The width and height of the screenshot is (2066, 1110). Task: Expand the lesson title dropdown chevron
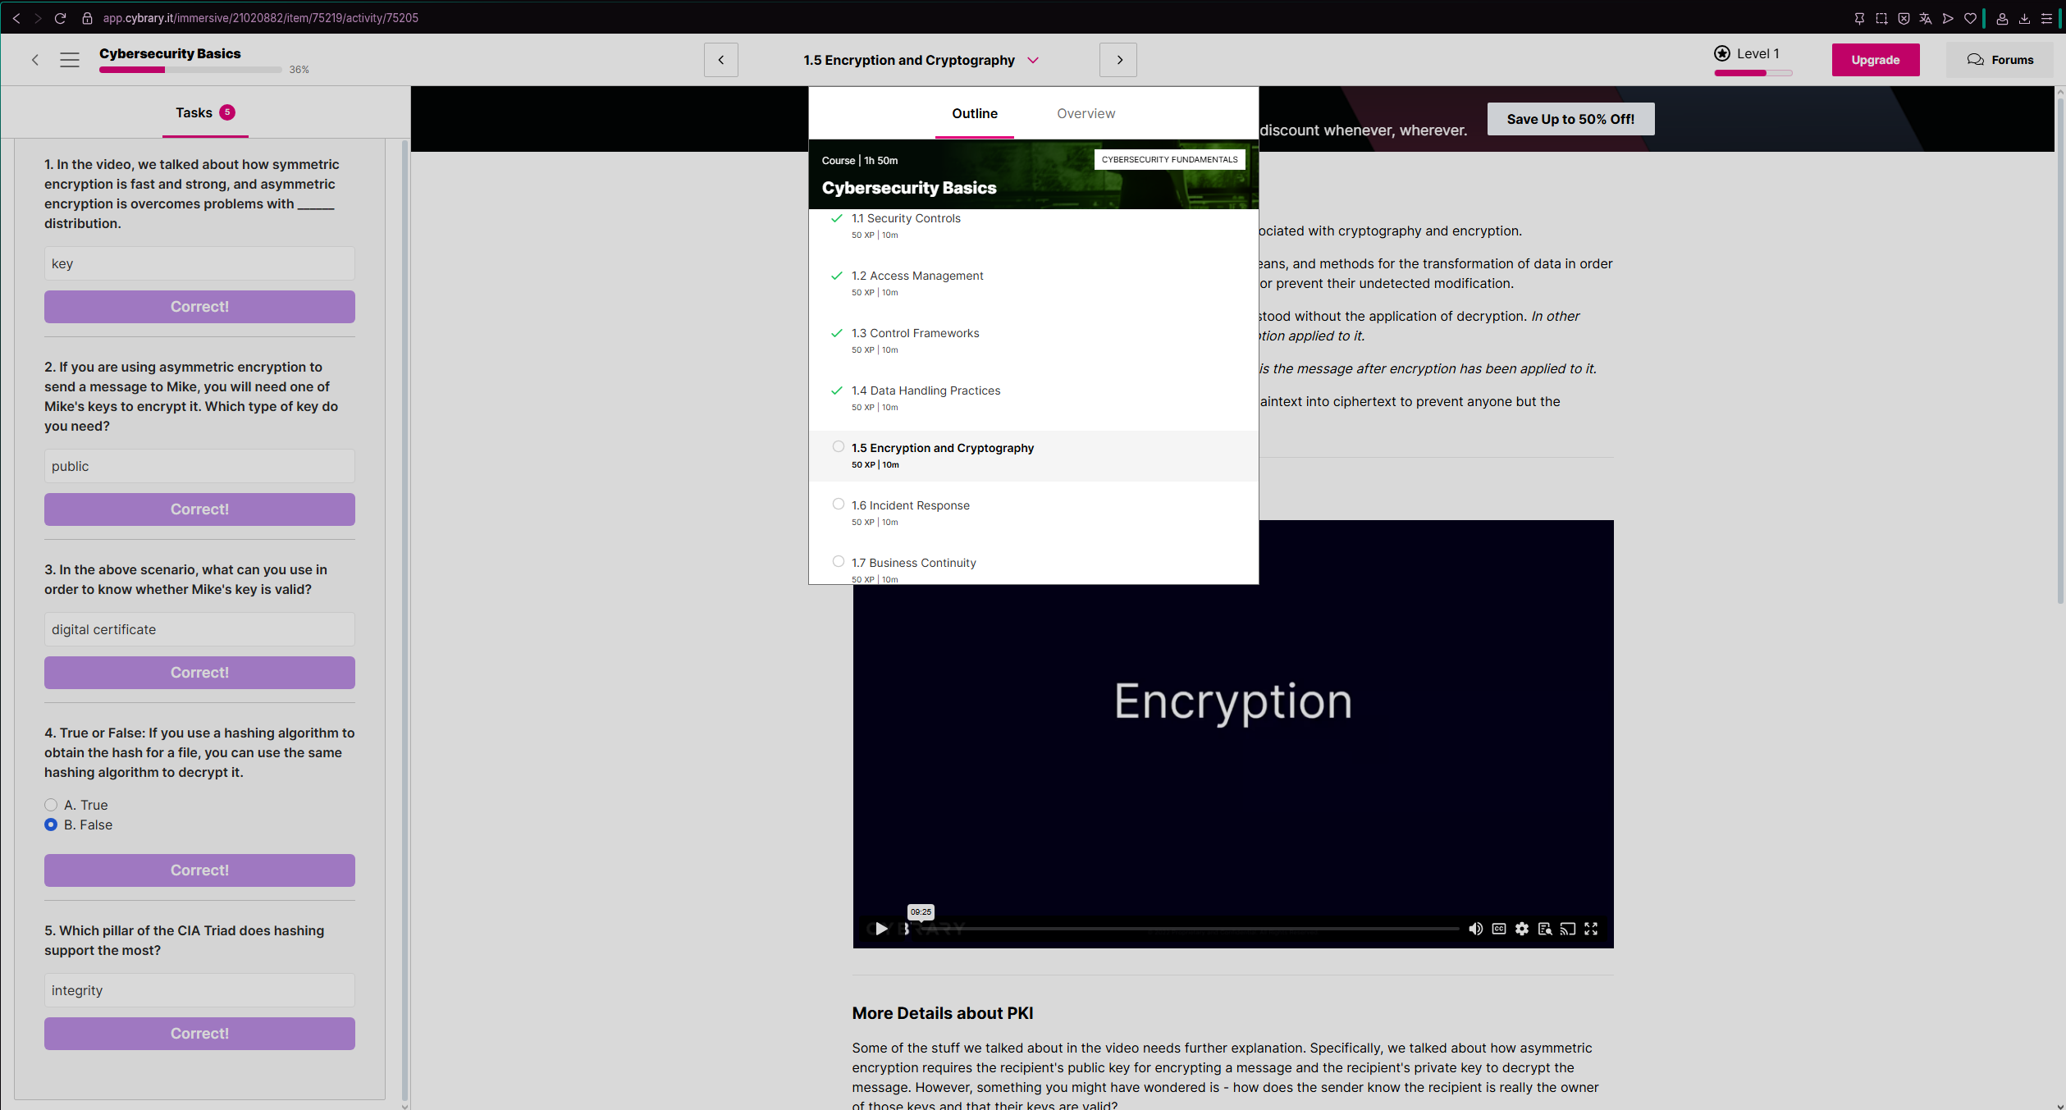click(x=1033, y=60)
